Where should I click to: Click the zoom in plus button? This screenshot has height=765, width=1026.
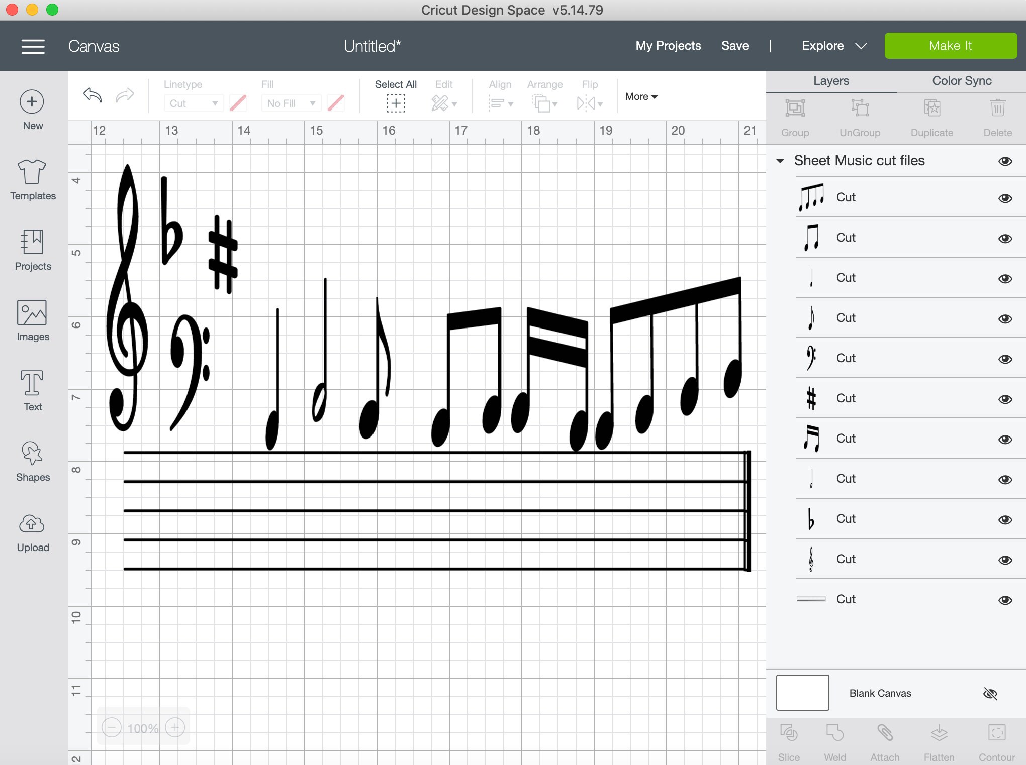click(174, 727)
